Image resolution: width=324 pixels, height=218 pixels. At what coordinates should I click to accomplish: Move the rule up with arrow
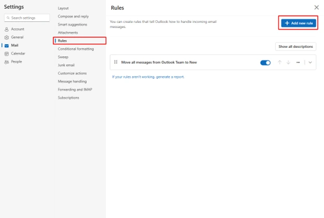pos(279,62)
